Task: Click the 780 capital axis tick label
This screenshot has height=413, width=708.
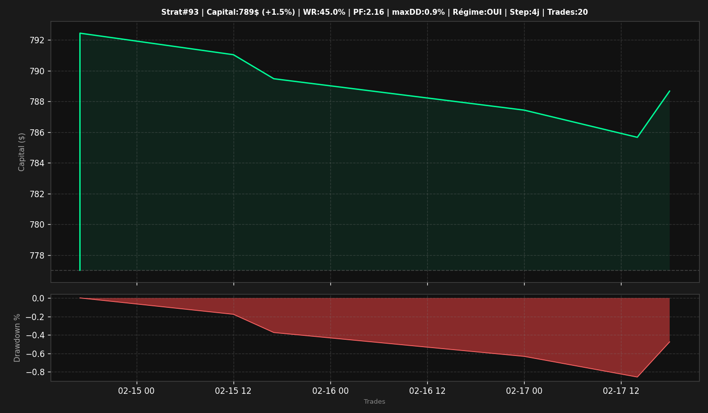Action: 36,225
